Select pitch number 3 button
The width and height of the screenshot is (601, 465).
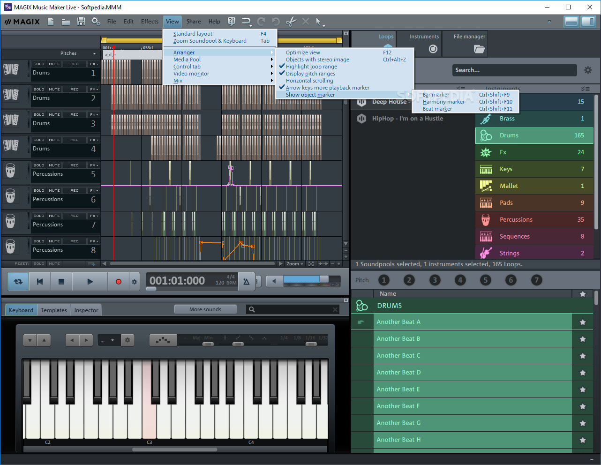[x=435, y=280]
